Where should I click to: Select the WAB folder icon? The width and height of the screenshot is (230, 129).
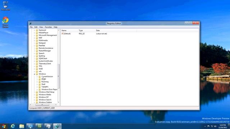(x=37, y=69)
